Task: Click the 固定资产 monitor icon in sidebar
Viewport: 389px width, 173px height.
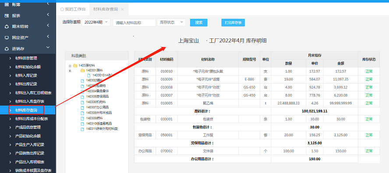Action: (x=7, y=38)
